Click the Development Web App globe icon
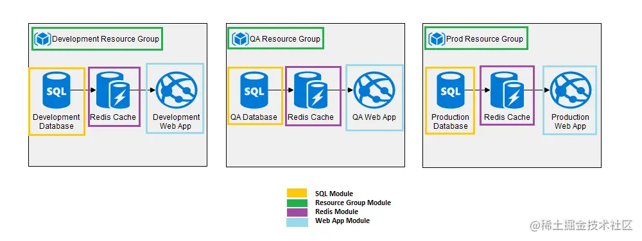Image resolution: width=642 pixels, height=241 pixels. tap(177, 90)
